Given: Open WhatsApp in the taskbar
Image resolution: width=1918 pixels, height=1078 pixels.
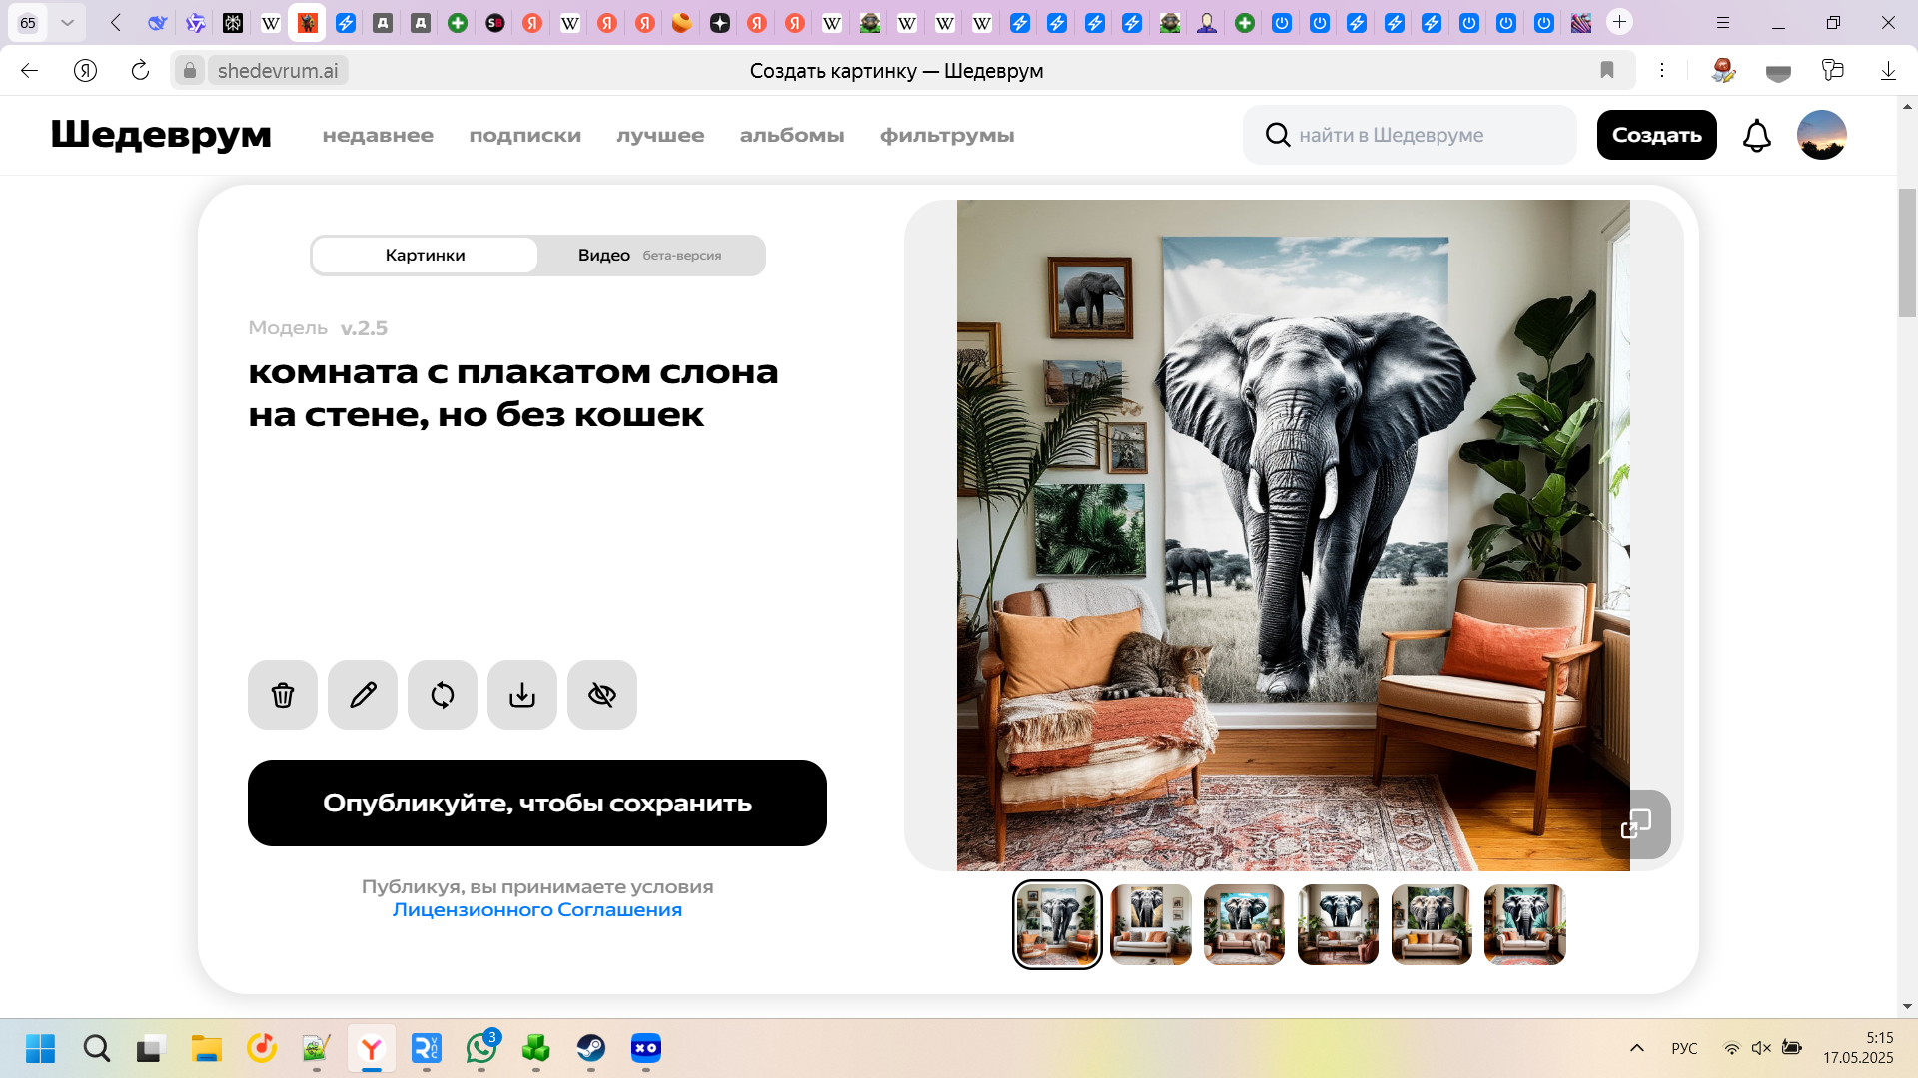Looking at the screenshot, I should tap(481, 1048).
